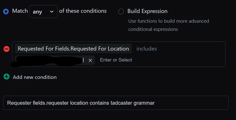The width and height of the screenshot is (236, 120).
Task: Change the 'includes' operator
Action: (x=147, y=49)
